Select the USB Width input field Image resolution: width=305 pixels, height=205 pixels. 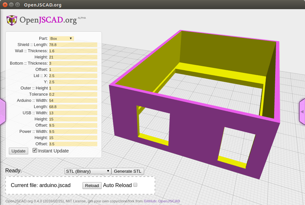click(x=73, y=113)
